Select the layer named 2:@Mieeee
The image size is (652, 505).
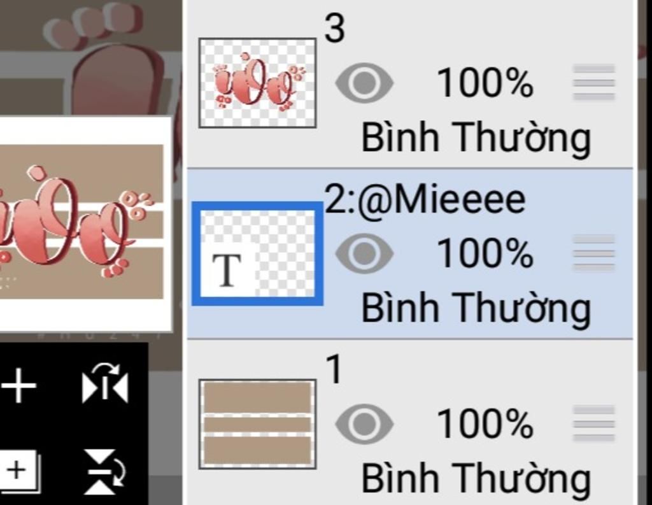(425, 200)
